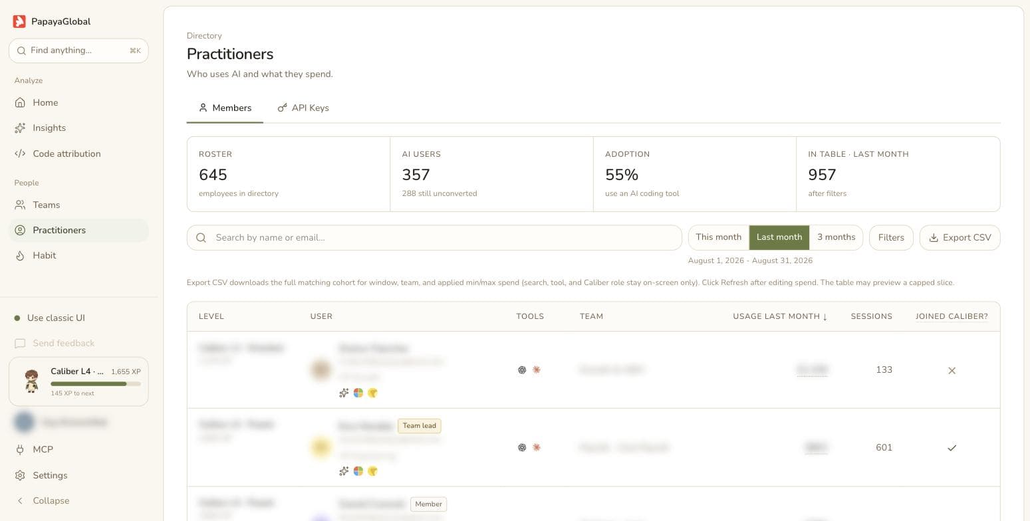The width and height of the screenshot is (1030, 521).
Task: Click the User column header
Action: [321, 316]
